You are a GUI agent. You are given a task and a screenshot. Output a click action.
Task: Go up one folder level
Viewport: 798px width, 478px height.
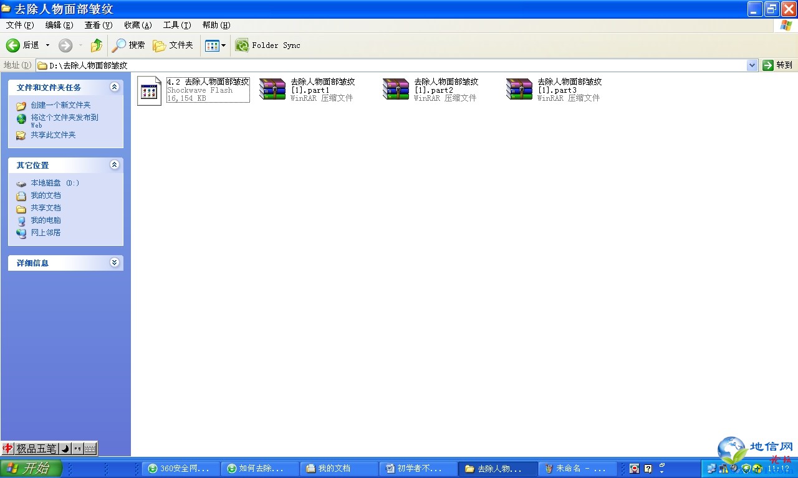pos(96,45)
